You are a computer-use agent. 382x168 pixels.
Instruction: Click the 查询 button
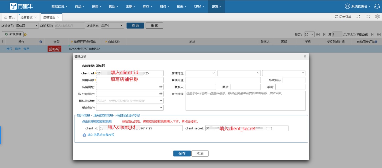[x=135, y=26]
